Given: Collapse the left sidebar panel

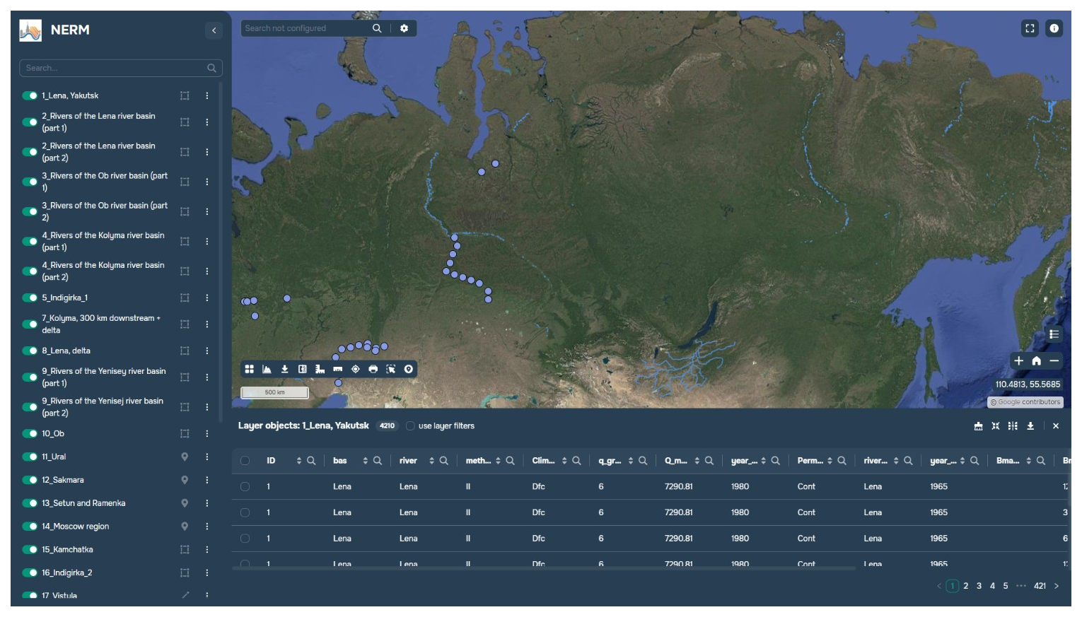Looking at the screenshot, I should point(214,30).
